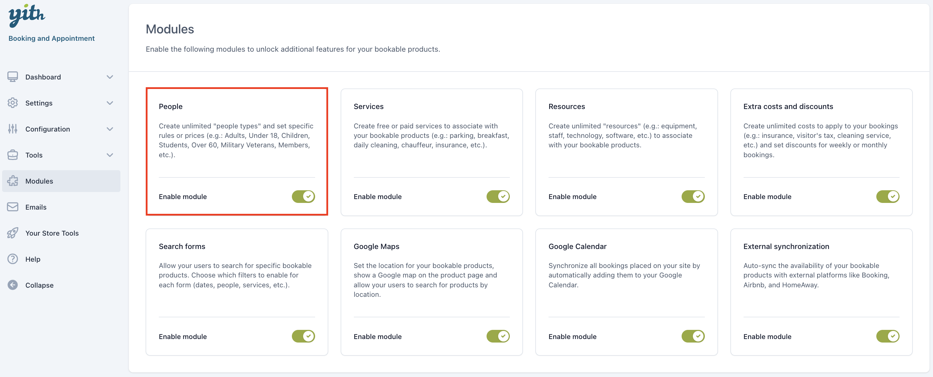Image resolution: width=933 pixels, height=377 pixels.
Task: Click the Google Maps card title
Action: [x=376, y=247]
